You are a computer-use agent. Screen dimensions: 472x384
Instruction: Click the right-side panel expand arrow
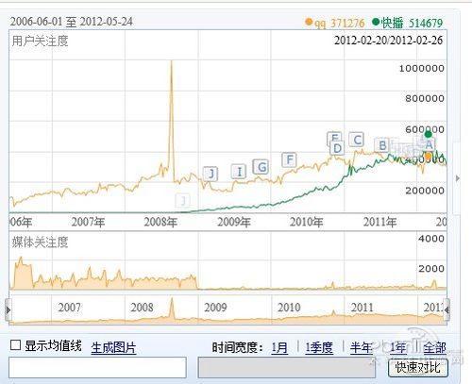[x=458, y=178]
